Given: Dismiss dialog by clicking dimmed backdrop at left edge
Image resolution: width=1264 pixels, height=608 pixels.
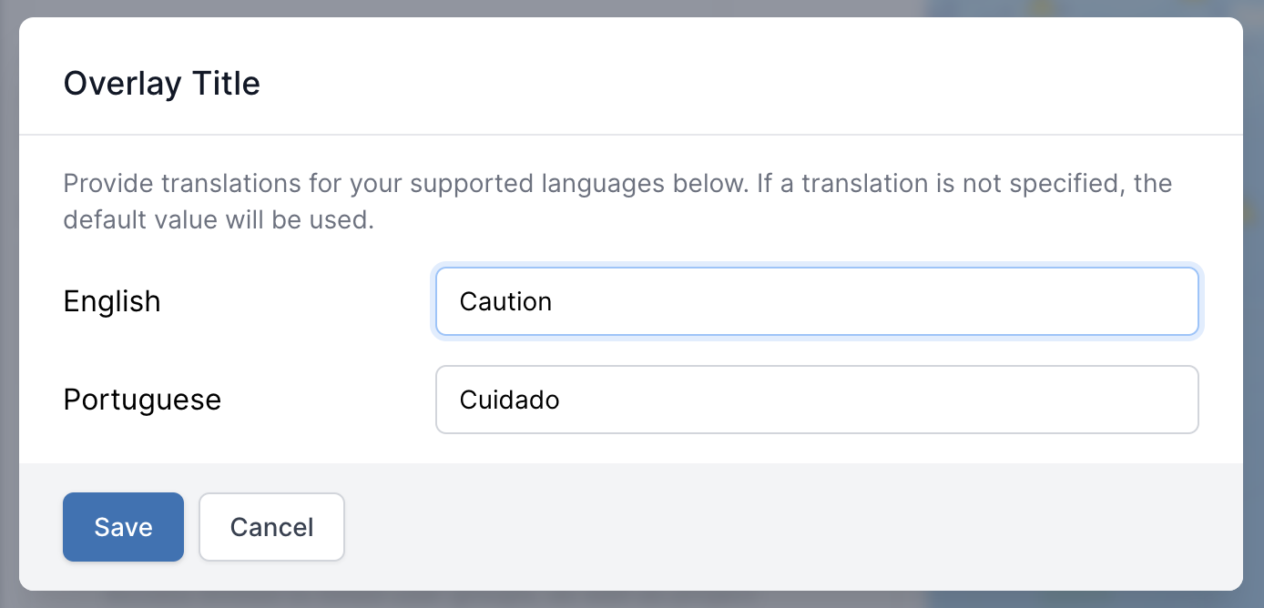Looking at the screenshot, I should [x=8, y=304].
